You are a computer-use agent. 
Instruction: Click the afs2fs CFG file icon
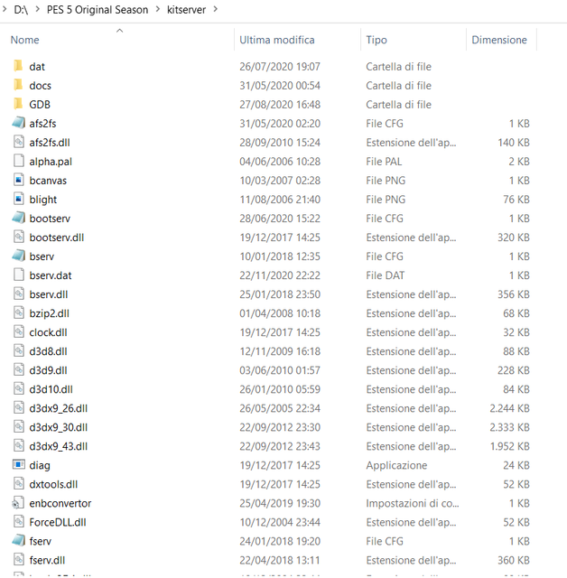tap(19, 124)
